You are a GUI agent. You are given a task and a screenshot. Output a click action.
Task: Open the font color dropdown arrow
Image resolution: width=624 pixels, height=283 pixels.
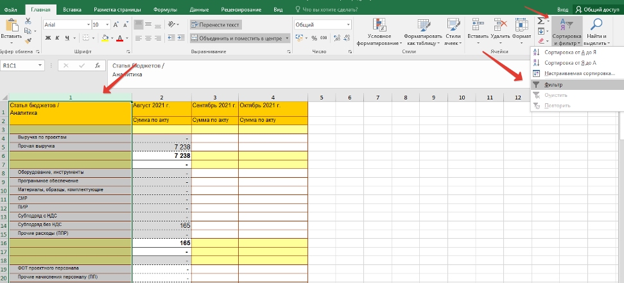(x=127, y=39)
